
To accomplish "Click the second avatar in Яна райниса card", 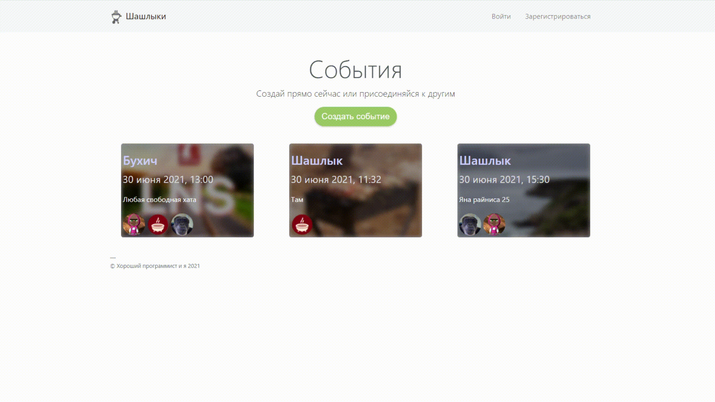I will [494, 224].
